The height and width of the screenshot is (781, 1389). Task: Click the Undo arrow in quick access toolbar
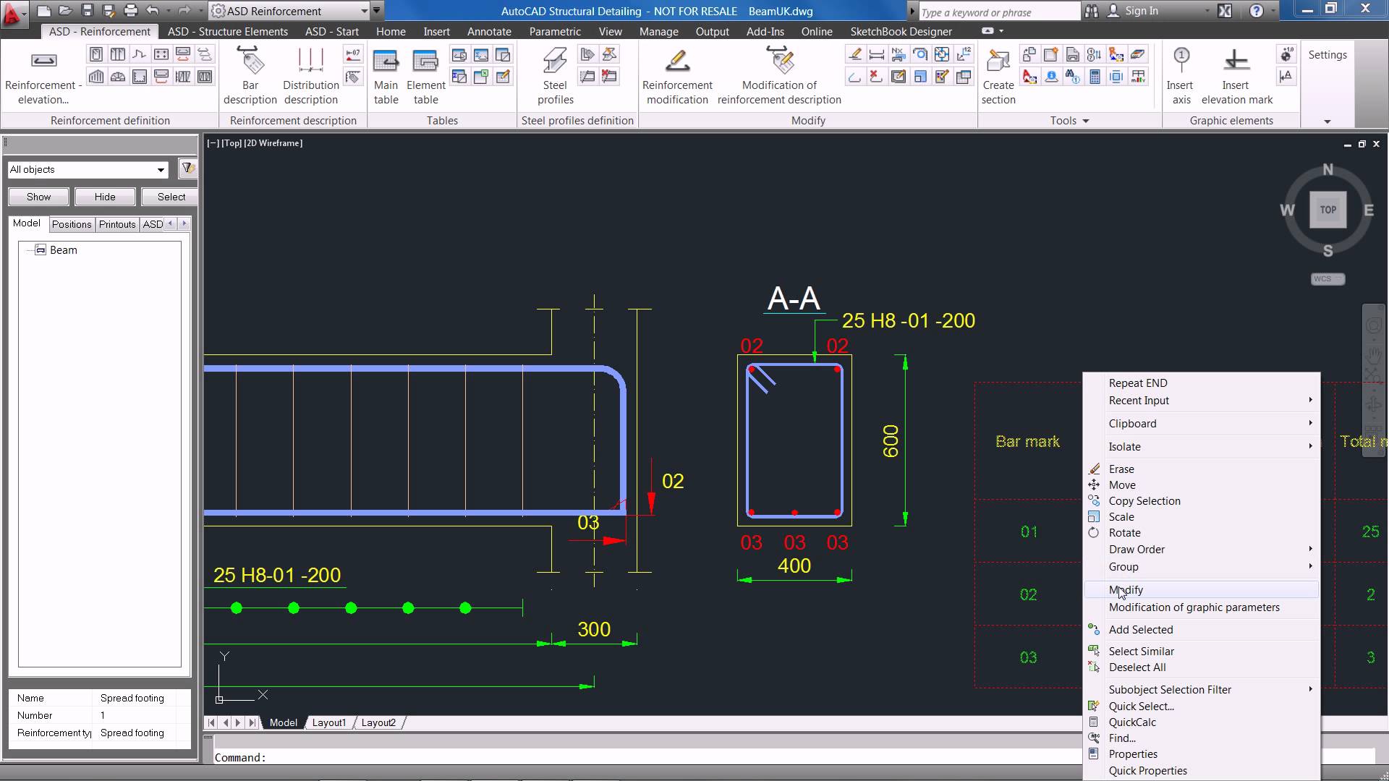(153, 11)
